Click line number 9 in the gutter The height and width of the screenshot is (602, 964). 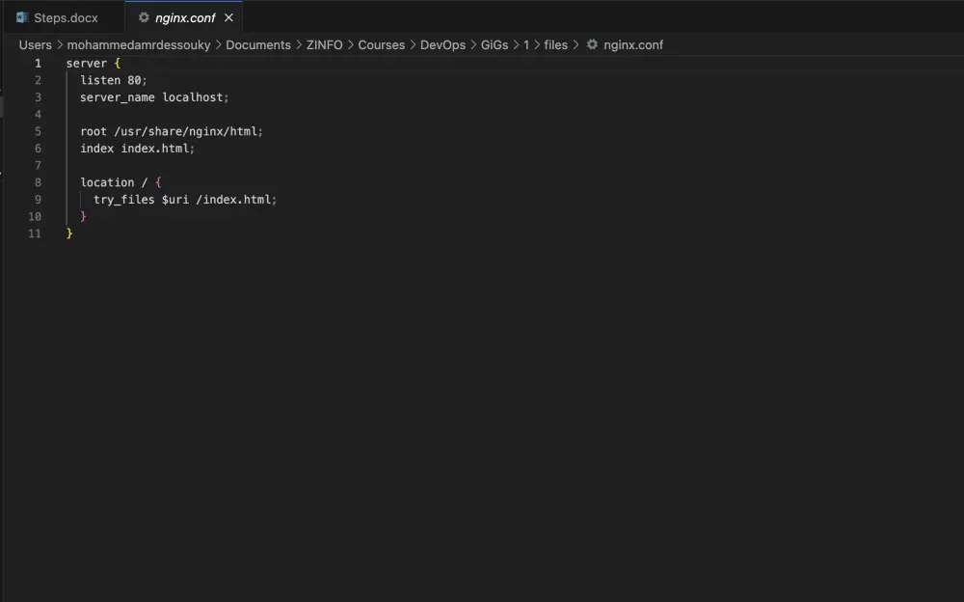(38, 199)
